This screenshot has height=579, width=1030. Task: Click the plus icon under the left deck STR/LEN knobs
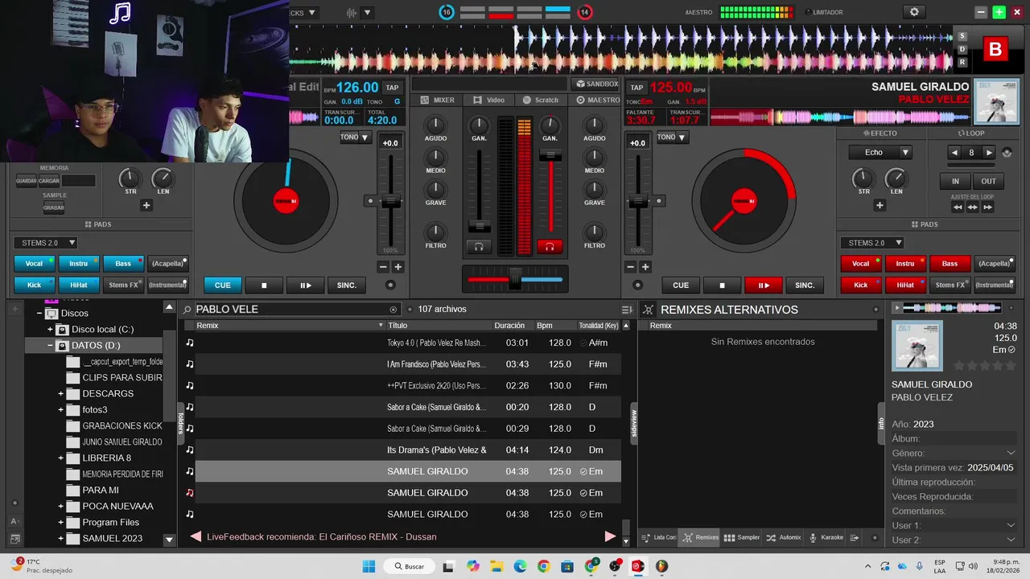tap(146, 205)
